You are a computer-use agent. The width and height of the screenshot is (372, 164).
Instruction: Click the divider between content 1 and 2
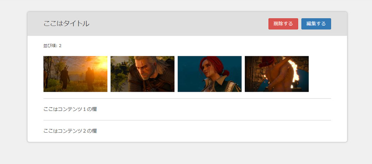(x=187, y=120)
